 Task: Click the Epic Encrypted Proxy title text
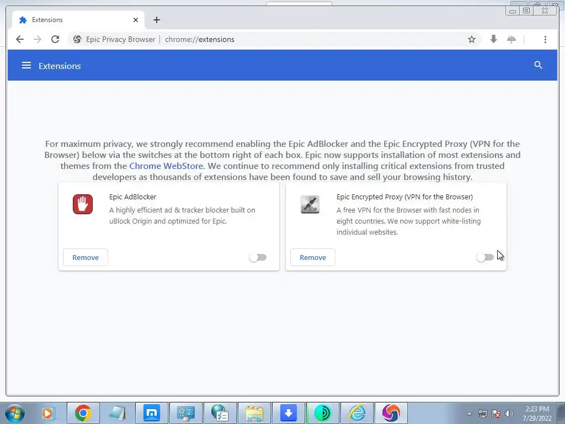click(x=404, y=197)
